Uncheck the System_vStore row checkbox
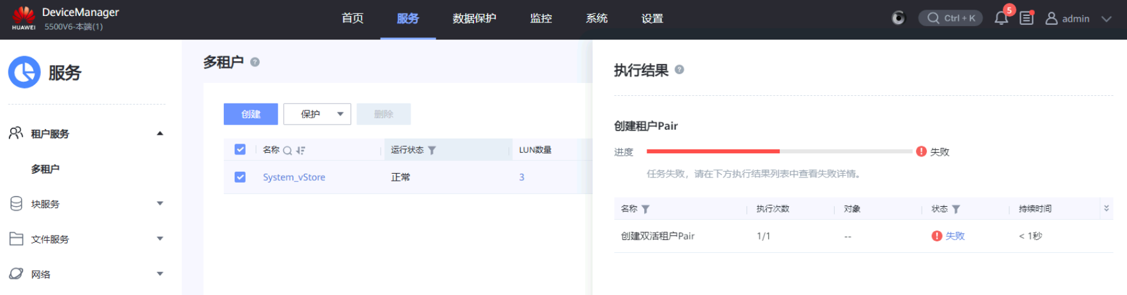The image size is (1127, 295). (x=240, y=177)
